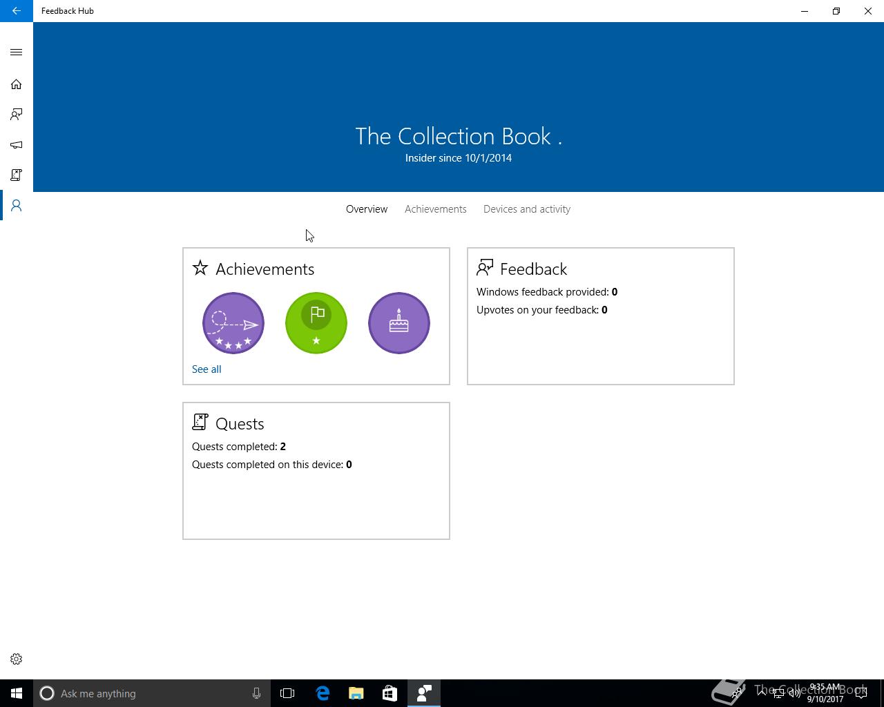Image resolution: width=884 pixels, height=707 pixels.
Task: Open the Windows Start menu
Action: 17,693
